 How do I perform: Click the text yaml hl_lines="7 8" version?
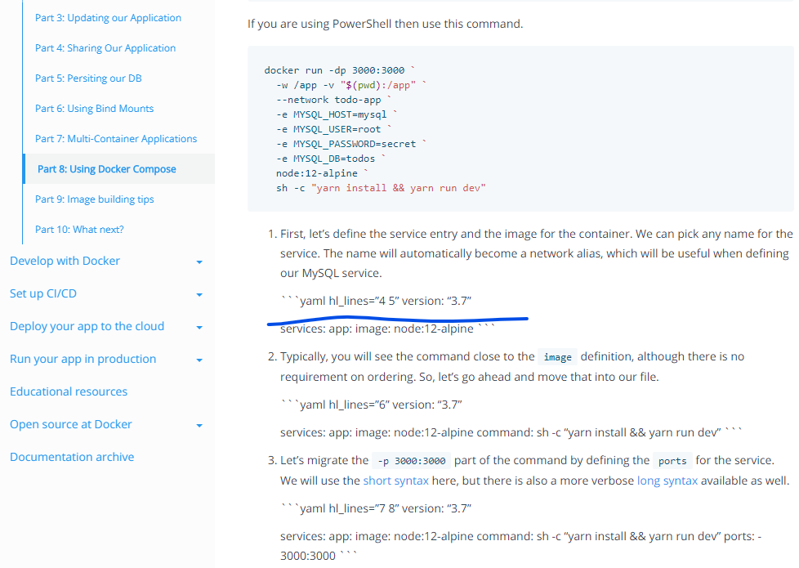[376, 509]
